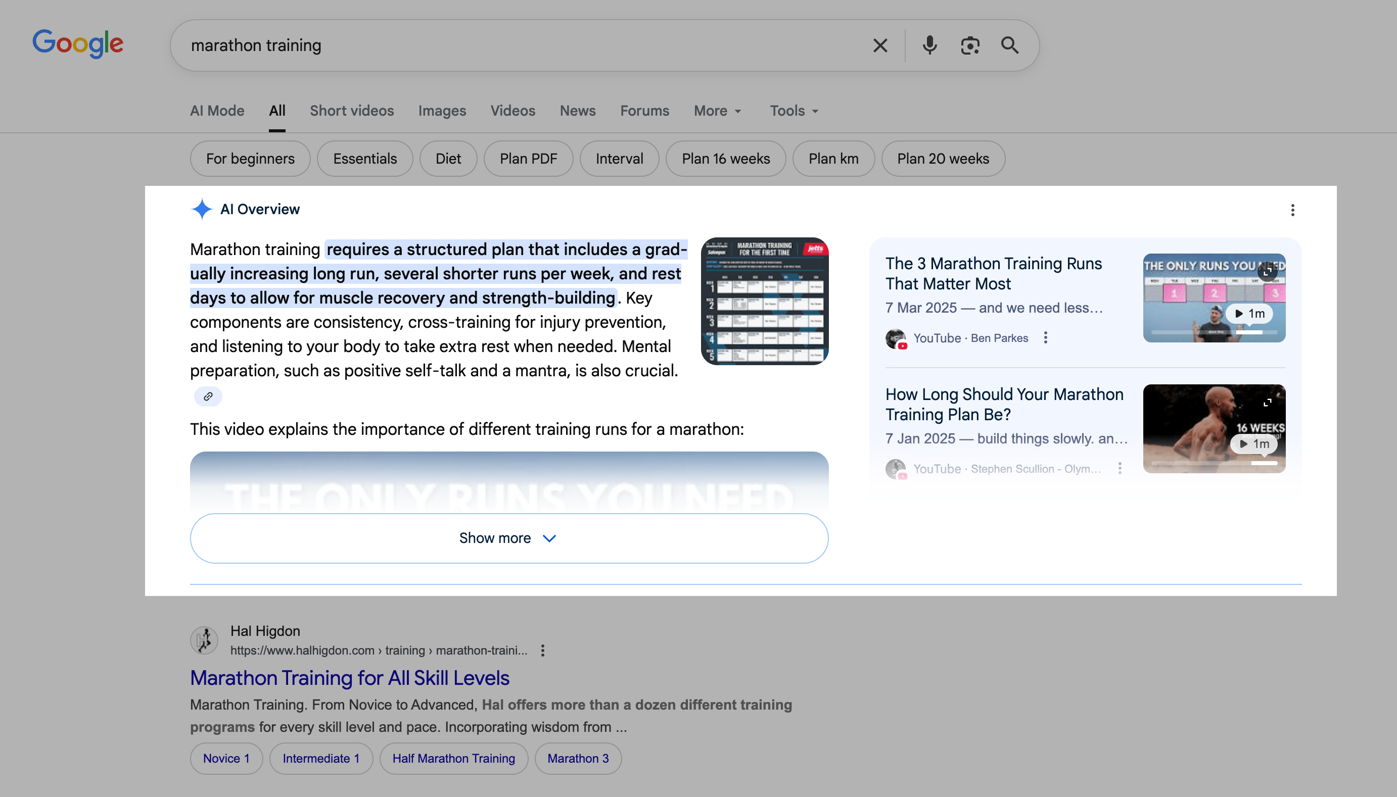This screenshot has height=797, width=1397.
Task: Open the Short videos tab
Action: (352, 111)
